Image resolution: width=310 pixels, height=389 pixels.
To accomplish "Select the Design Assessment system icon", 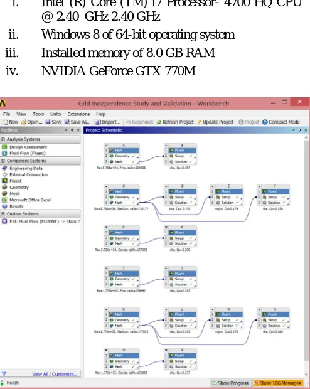I will point(4,147).
